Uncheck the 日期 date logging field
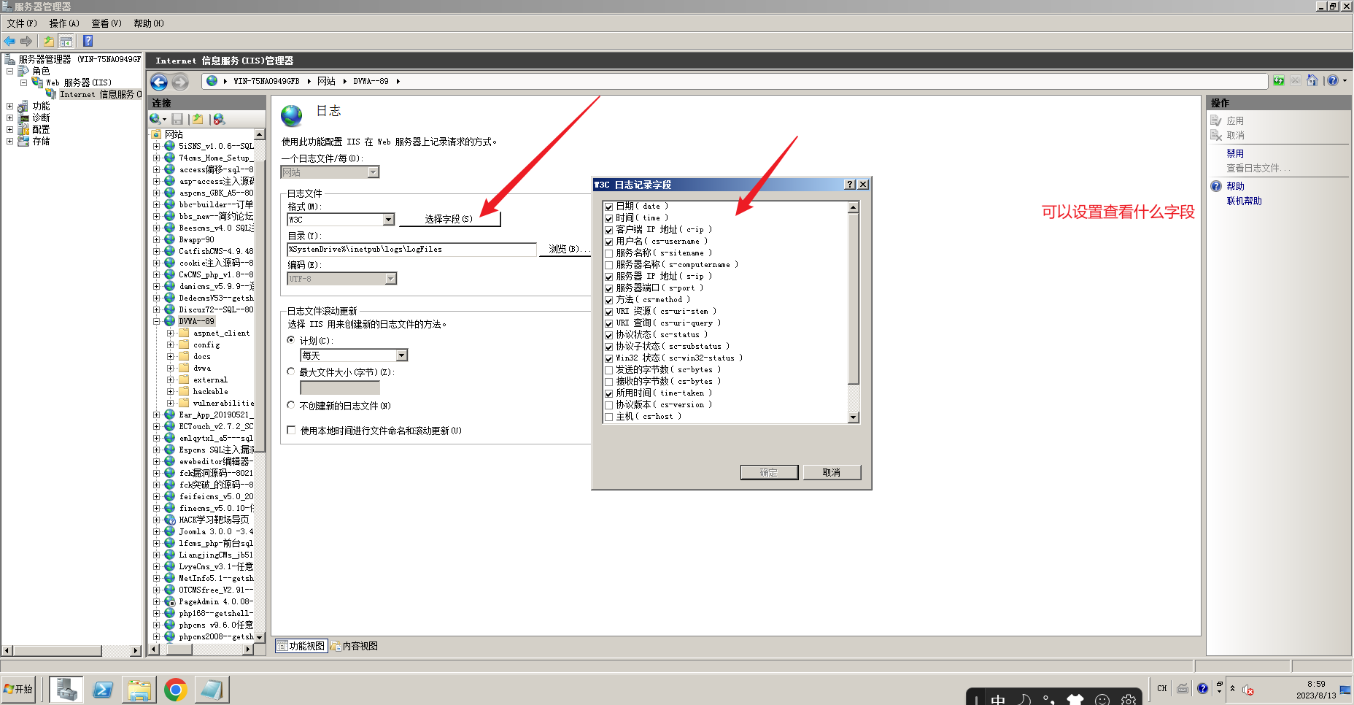The width and height of the screenshot is (1354, 705). click(609, 207)
